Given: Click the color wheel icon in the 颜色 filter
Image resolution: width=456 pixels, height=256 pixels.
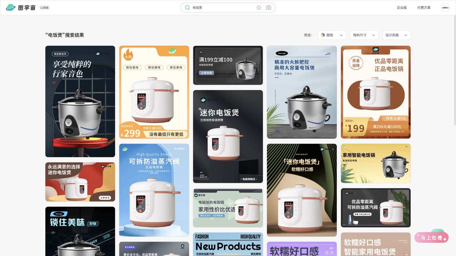Looking at the screenshot, I should point(323,35).
